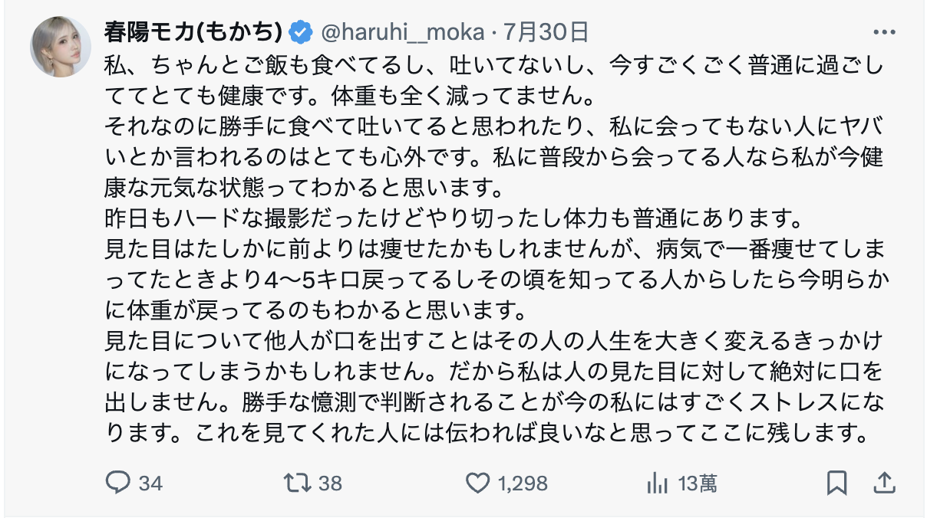Bookmark this post
Image resolution: width=927 pixels, height=518 pixels.
coord(836,483)
